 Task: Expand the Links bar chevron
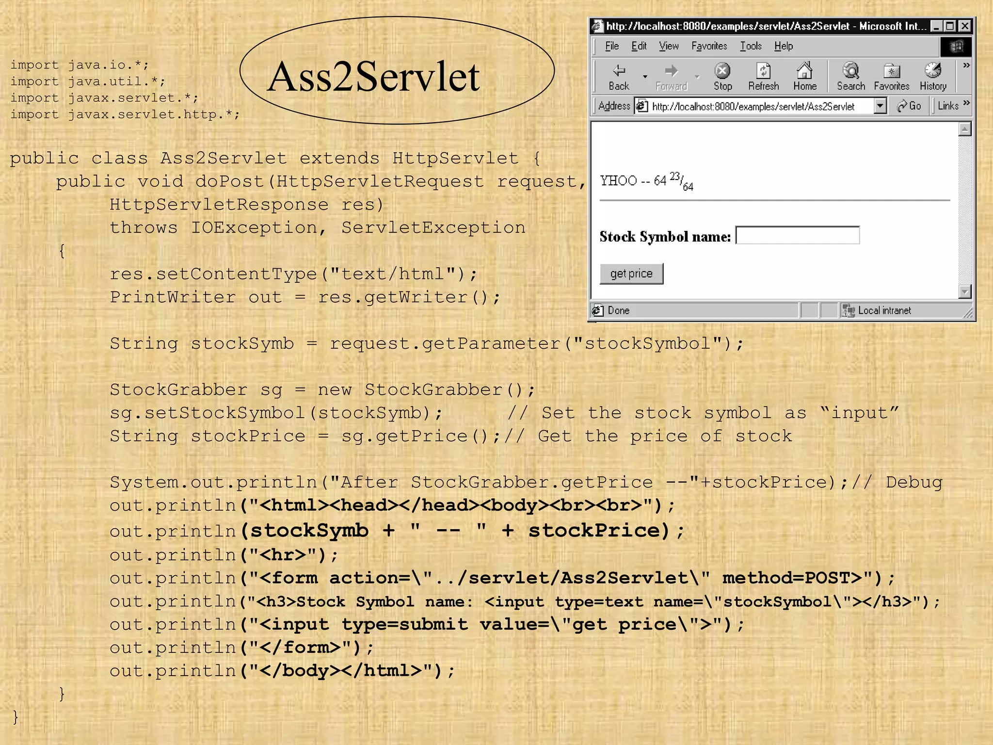click(966, 103)
